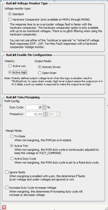
Task: Click the Frequency value field
Action: pyautogui.click(x=34, y=114)
